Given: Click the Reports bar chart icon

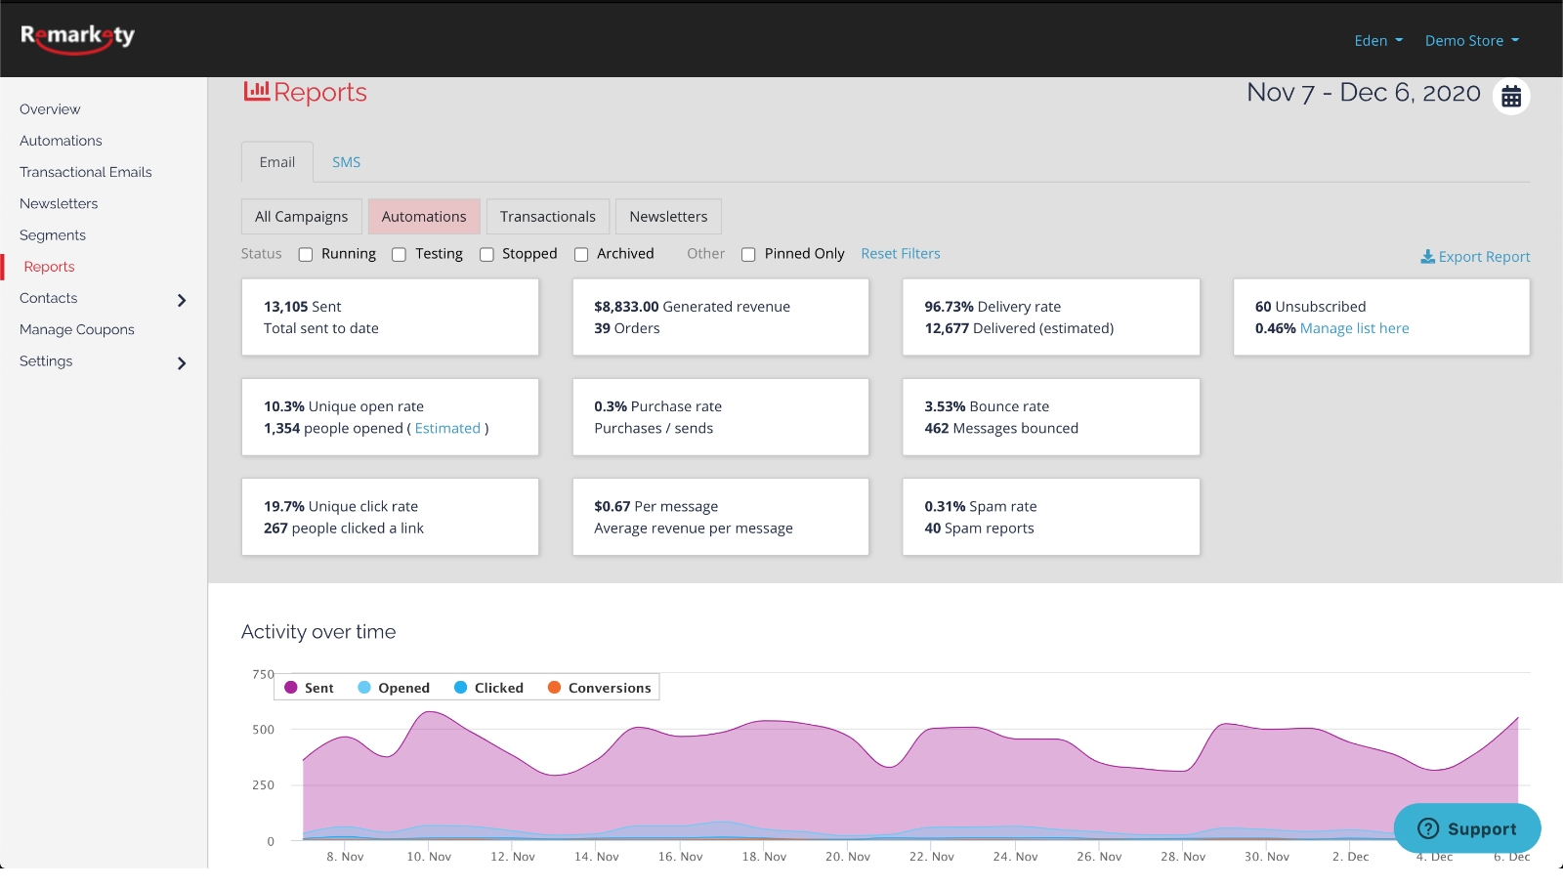Looking at the screenshot, I should point(256,91).
